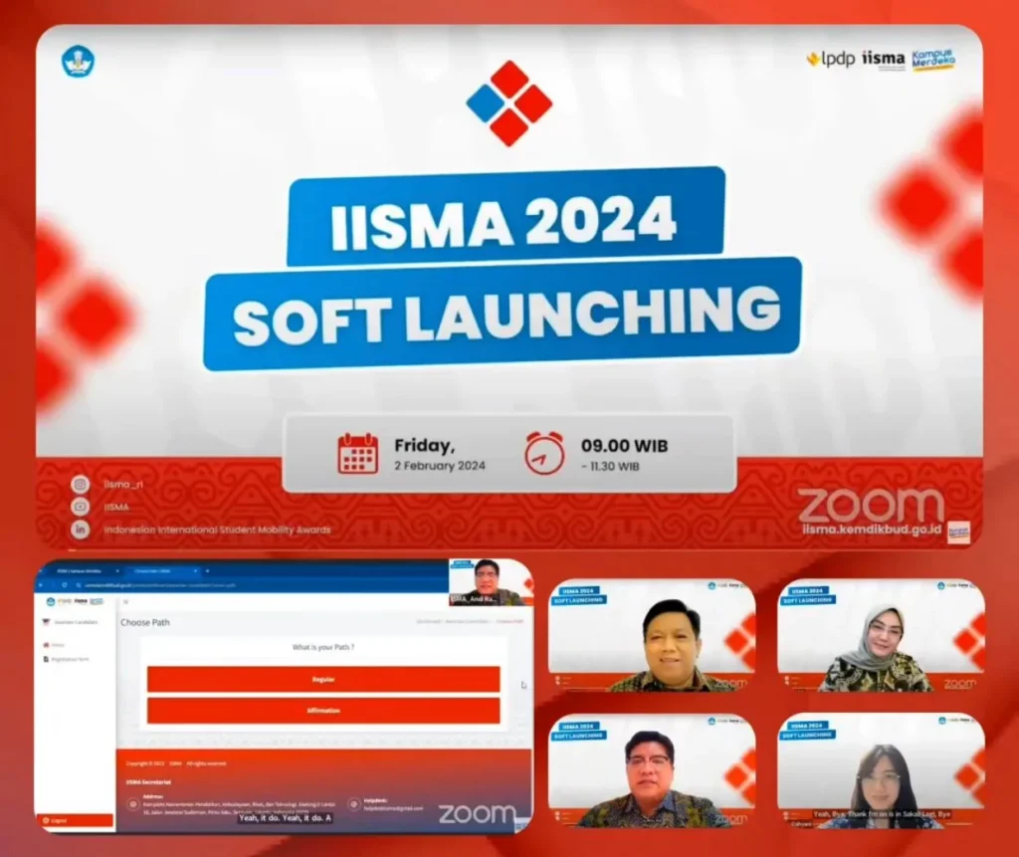Open the Registration form sidebar item
The width and height of the screenshot is (1019, 857).
click(66, 659)
